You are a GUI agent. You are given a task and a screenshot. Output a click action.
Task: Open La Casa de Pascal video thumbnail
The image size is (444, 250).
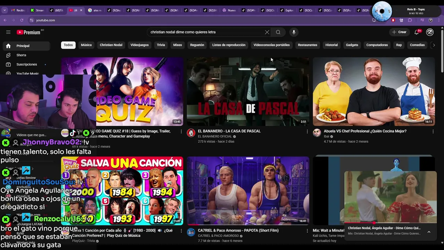point(248,91)
